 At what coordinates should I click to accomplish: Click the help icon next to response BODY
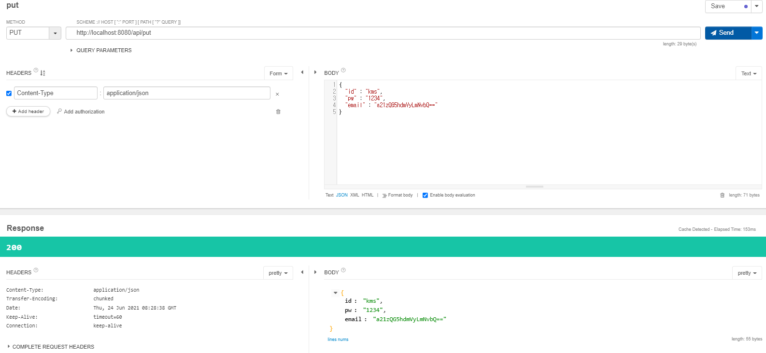point(343,270)
